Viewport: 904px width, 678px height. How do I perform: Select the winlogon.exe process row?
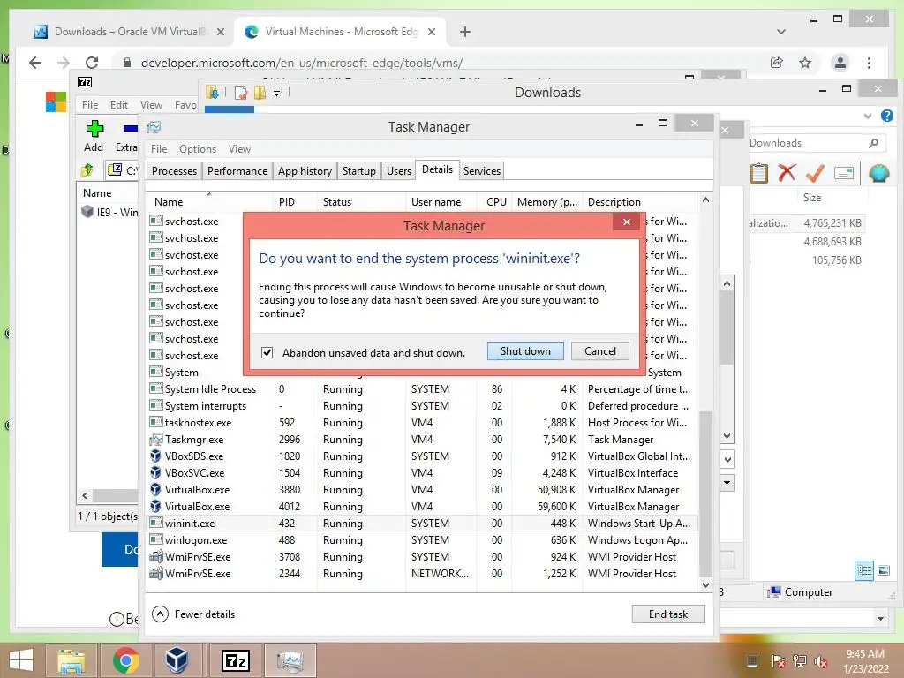(421, 540)
